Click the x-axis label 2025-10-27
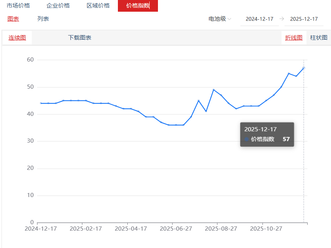The image size is (331, 248). coord(266,229)
